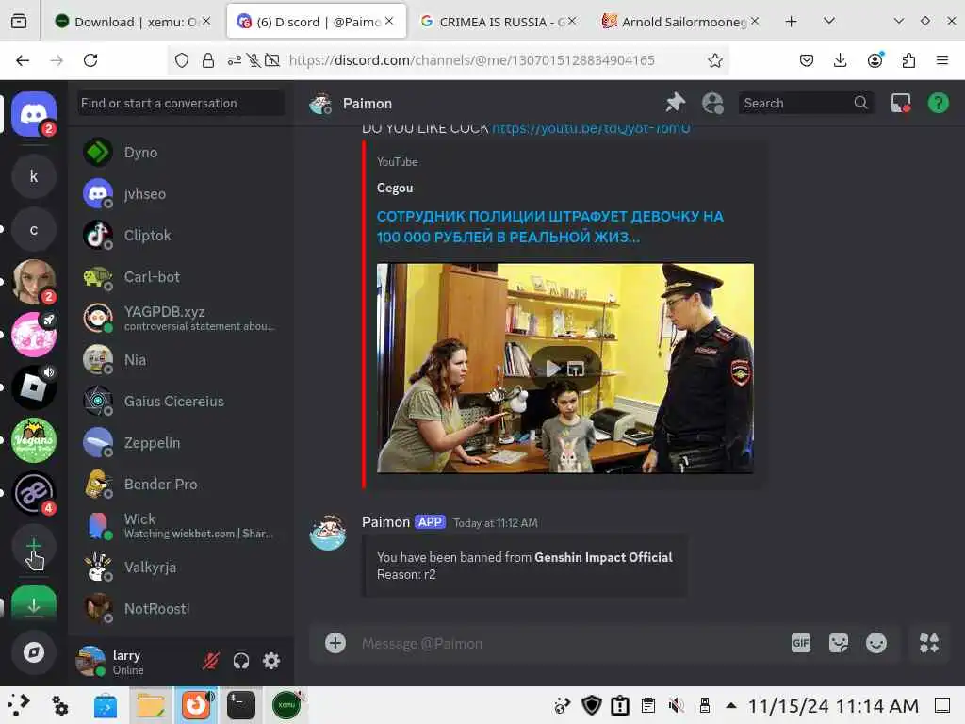Click the tracking protection shield icon
Screen dimensions: 965x724
click(x=182, y=60)
